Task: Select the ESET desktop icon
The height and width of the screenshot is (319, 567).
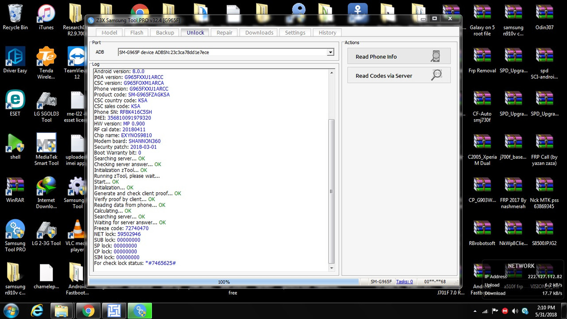Action: [x=15, y=103]
